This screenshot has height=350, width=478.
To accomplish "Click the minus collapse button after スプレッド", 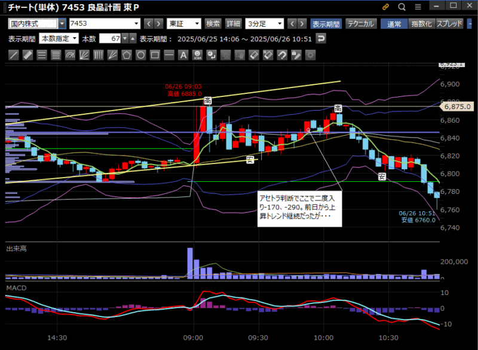I will point(470,23).
